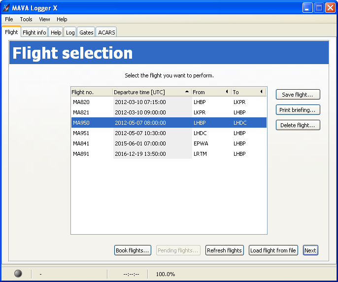Click the Print briefing button
The width and height of the screenshot is (338, 282).
298,110
